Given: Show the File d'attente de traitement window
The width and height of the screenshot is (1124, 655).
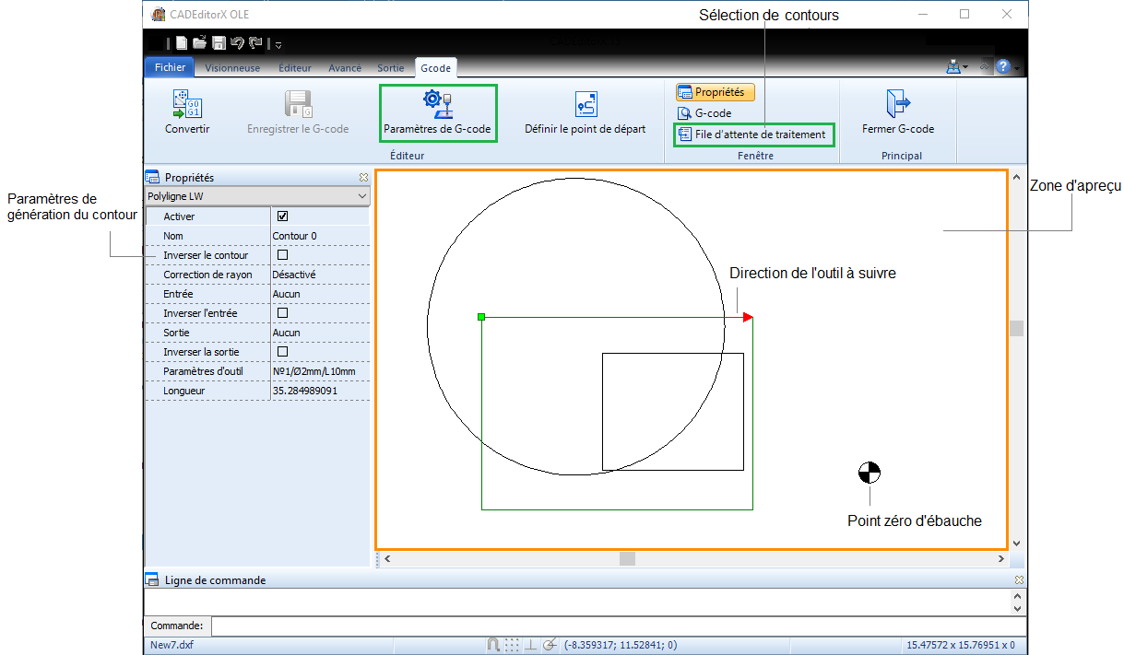Looking at the screenshot, I should click(752, 135).
